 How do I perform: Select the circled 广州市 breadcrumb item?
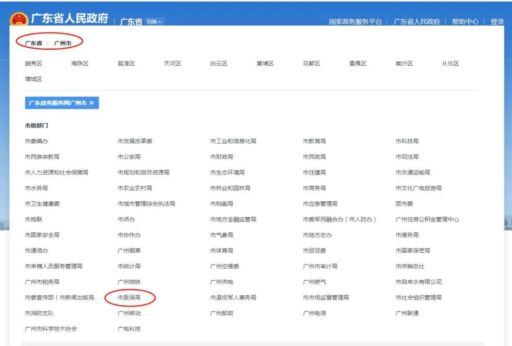[62, 42]
